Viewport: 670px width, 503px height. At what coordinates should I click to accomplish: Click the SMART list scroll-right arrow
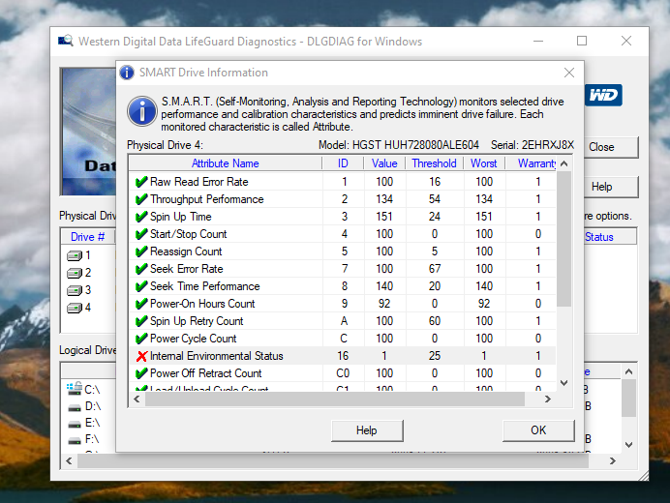pyautogui.click(x=548, y=399)
